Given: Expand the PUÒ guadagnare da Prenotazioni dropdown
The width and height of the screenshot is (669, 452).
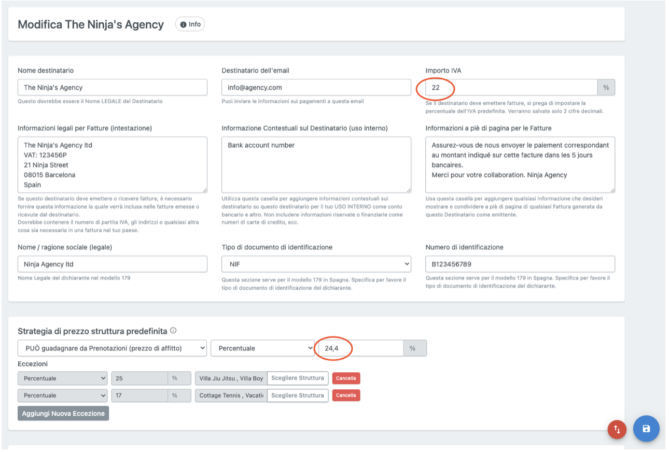Looking at the screenshot, I should coord(112,348).
